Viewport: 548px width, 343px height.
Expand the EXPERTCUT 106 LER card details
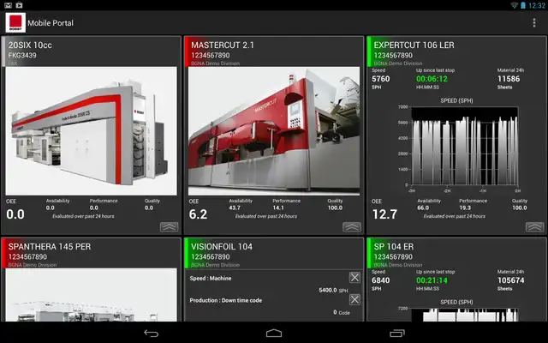pyautogui.click(x=534, y=227)
